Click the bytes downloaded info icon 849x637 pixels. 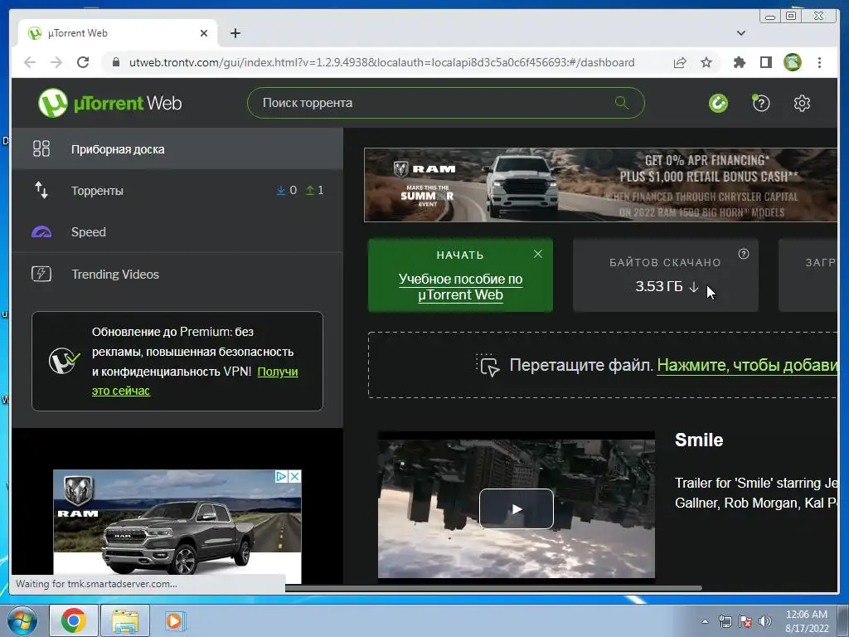[x=744, y=254]
